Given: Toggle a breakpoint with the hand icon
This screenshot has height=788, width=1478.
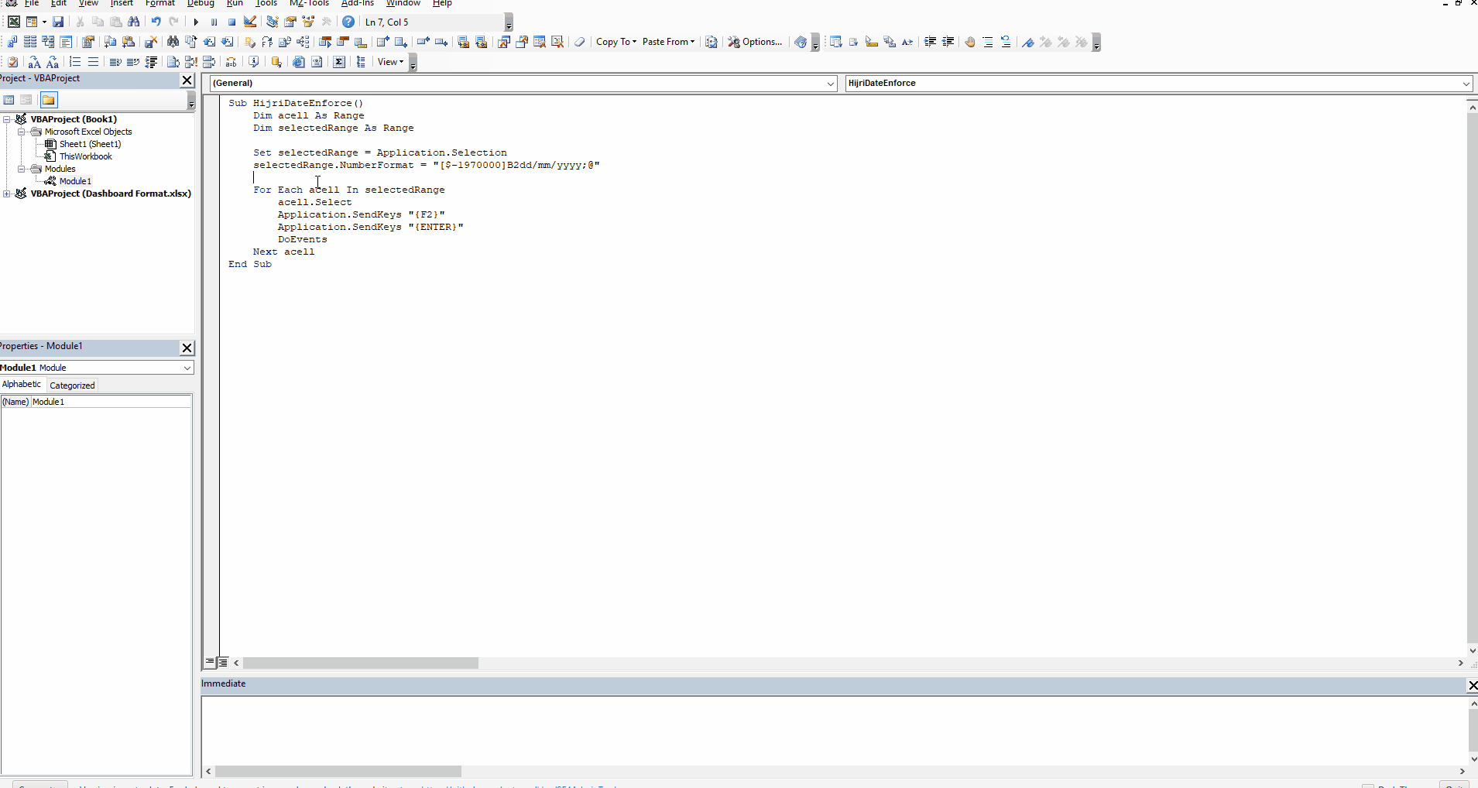Looking at the screenshot, I should tap(969, 42).
